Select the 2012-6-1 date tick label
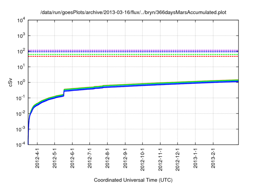 (x=72, y=158)
